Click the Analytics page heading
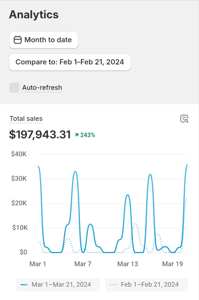 (x=34, y=14)
